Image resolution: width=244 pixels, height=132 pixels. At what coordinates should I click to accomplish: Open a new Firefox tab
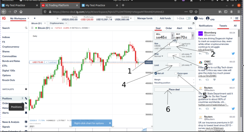pyautogui.click(x=123, y=5)
